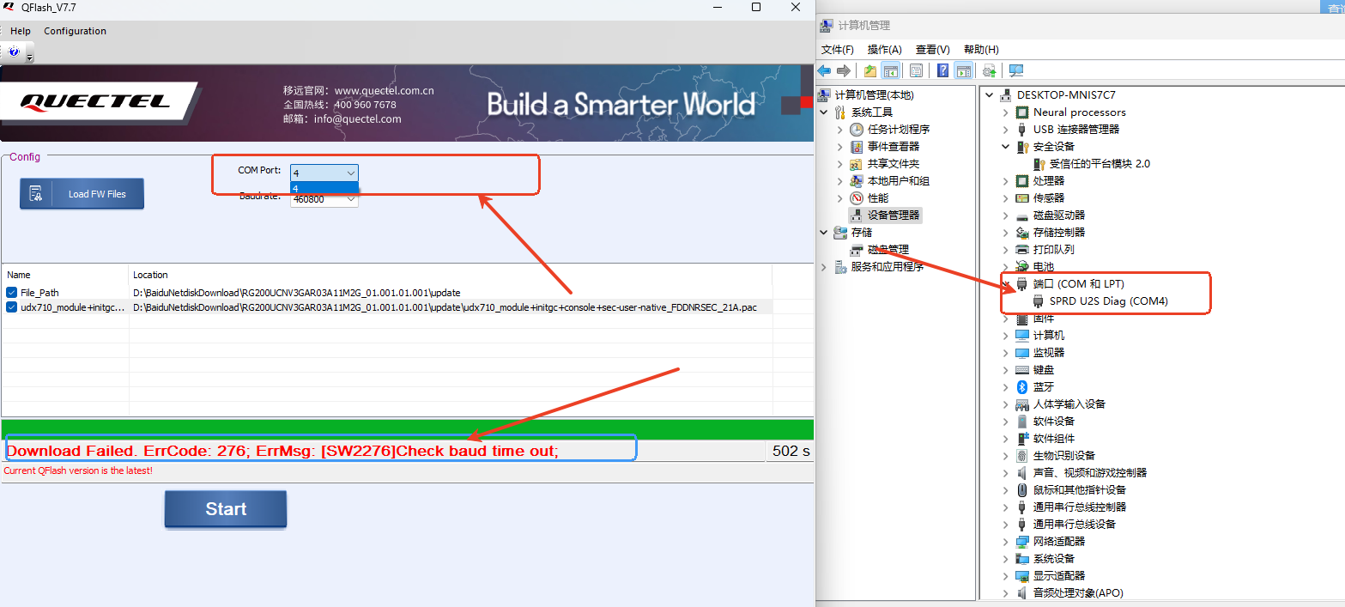Click the up-one-level folder icon
The image size is (1345, 607).
(x=870, y=70)
